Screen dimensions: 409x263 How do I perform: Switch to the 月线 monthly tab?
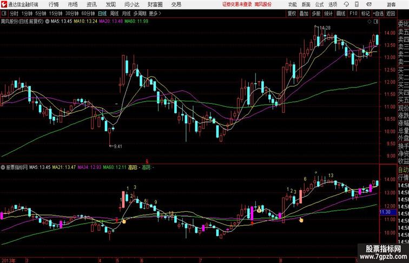[126, 14]
